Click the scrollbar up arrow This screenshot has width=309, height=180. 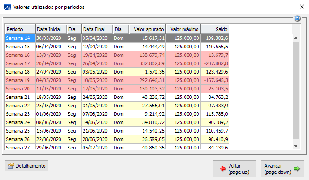(x=296, y=38)
